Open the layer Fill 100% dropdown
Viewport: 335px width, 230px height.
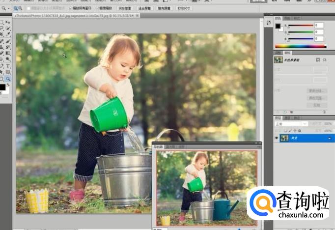pyautogui.click(x=328, y=130)
